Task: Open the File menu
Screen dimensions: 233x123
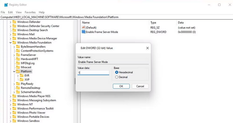Action: tap(3, 12)
